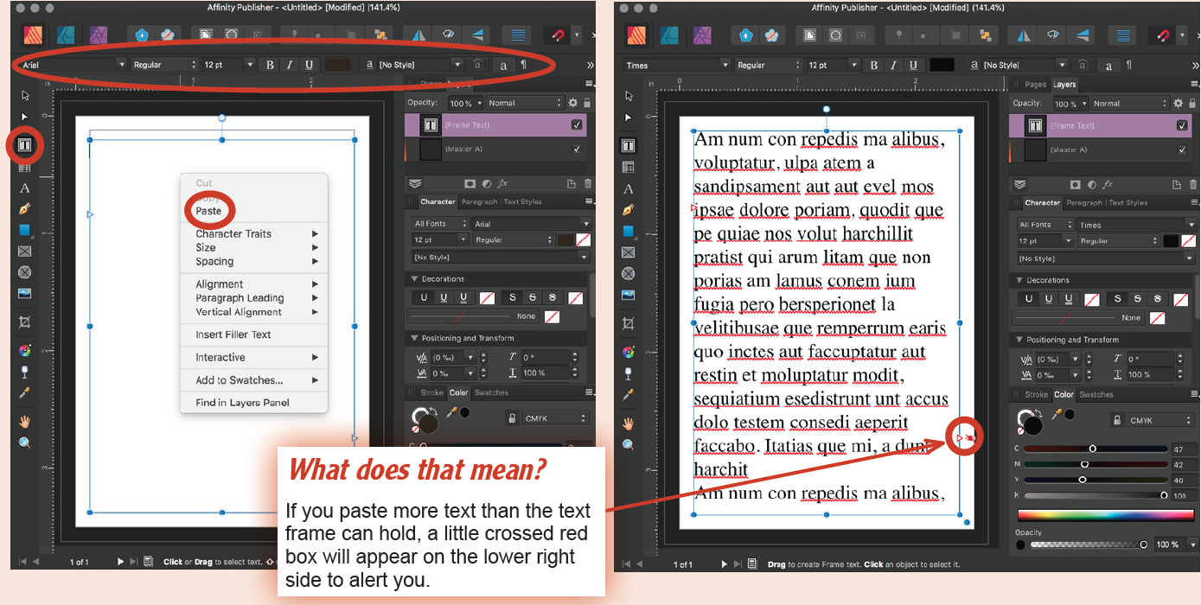
Task: Choose Paste from the context menu
Action: pyautogui.click(x=208, y=211)
